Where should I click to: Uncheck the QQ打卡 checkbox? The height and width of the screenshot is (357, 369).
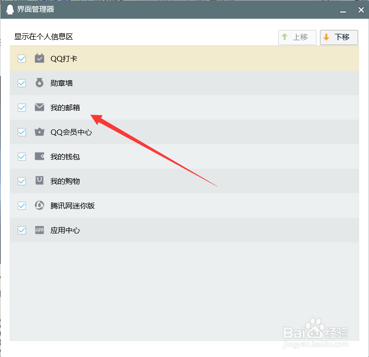pyautogui.click(x=22, y=58)
